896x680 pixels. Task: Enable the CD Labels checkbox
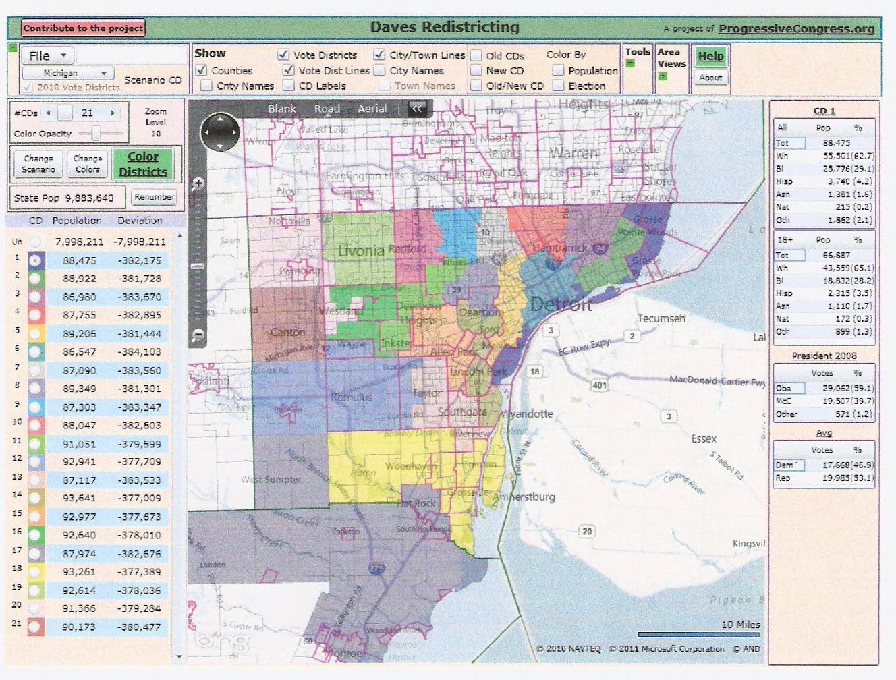289,86
